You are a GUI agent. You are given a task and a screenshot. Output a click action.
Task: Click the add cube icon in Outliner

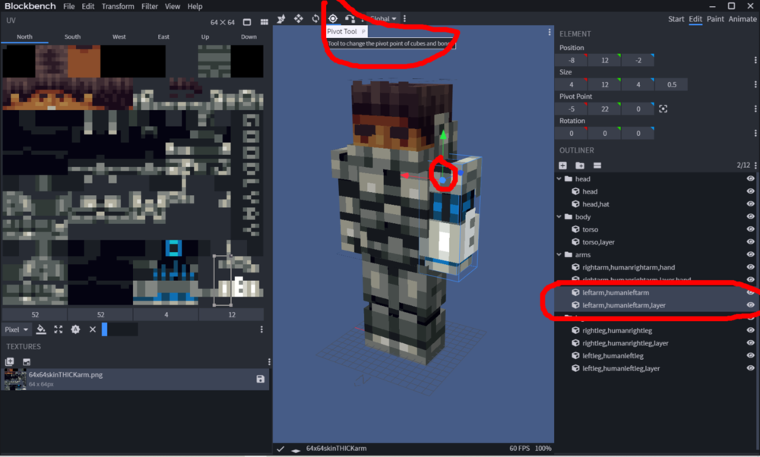(562, 165)
